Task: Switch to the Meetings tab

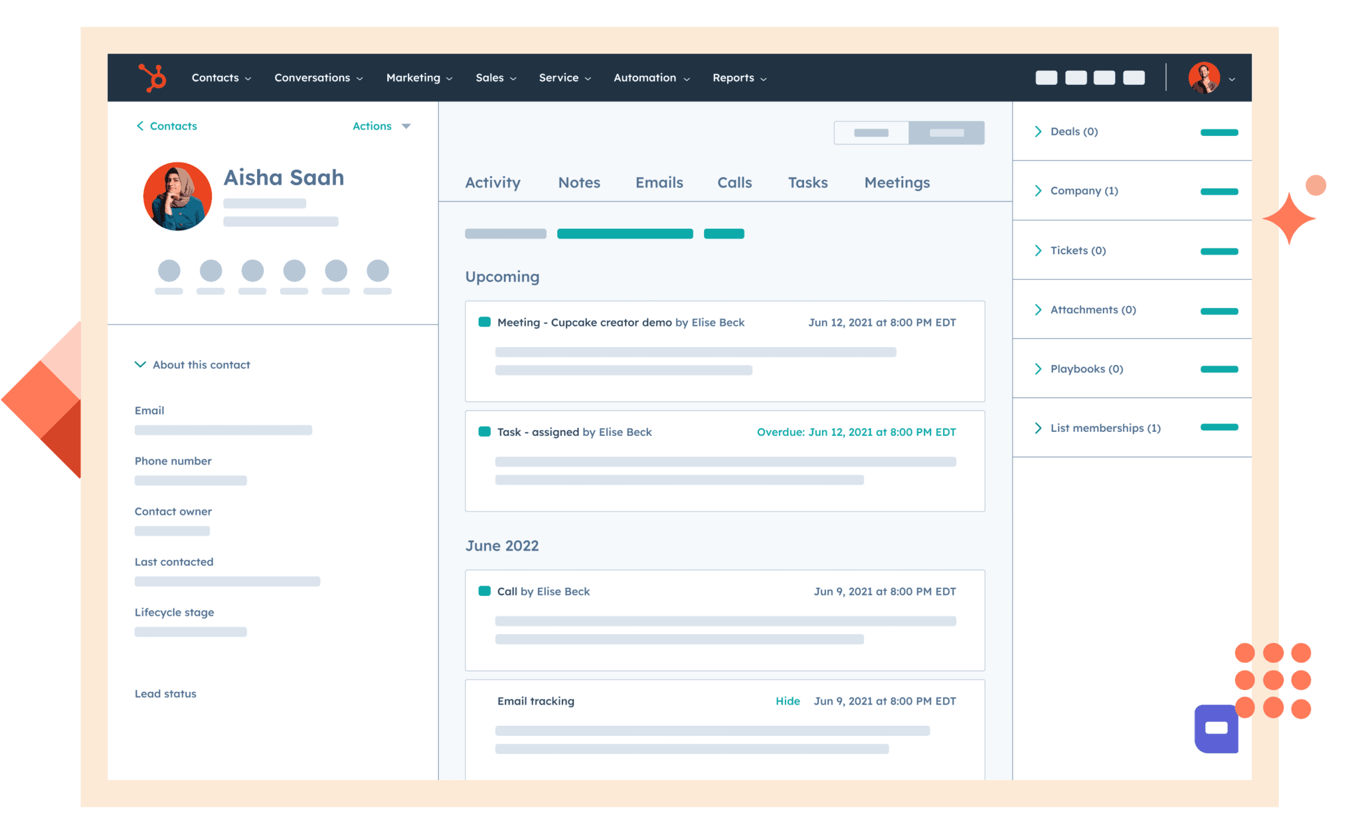Action: (896, 182)
